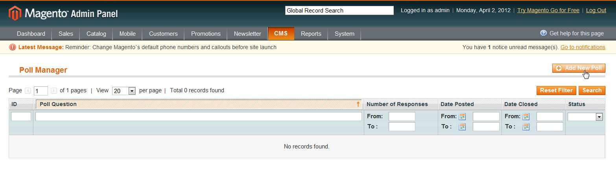Click the Search button
This screenshot has width=616, height=174.
coord(592,90)
